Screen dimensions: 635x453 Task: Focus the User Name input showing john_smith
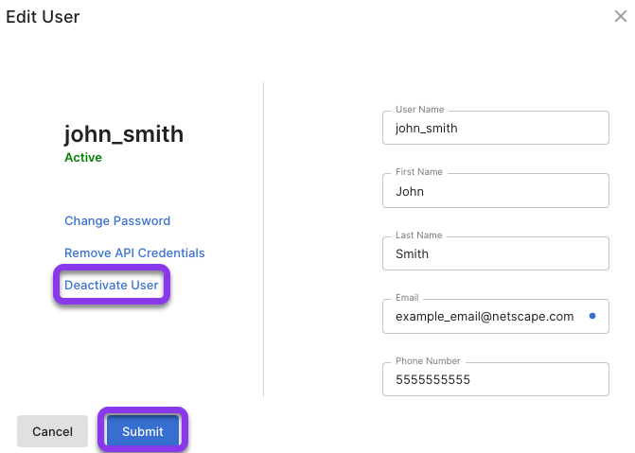pos(495,128)
